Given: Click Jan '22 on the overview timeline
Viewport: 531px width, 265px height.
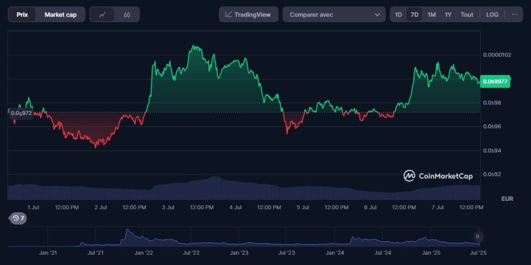Looking at the screenshot, I should point(144,253).
